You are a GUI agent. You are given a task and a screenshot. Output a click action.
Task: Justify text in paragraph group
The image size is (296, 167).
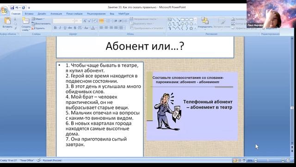tap(116, 28)
